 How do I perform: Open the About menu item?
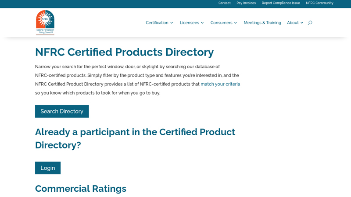coord(293,23)
